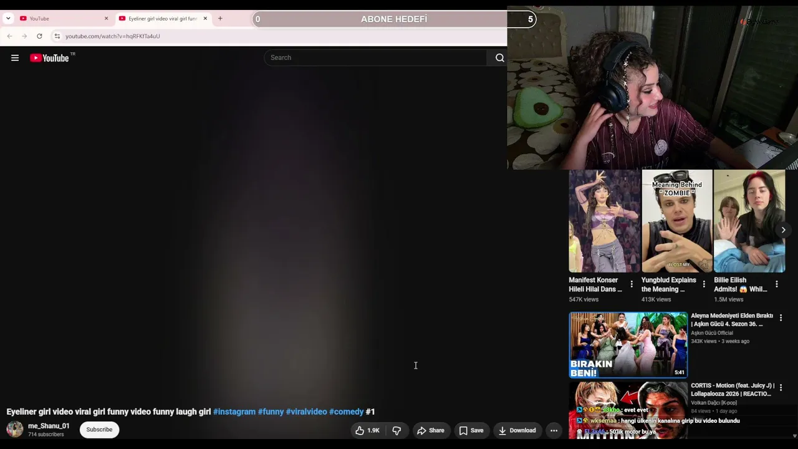Open the browser tab search dropdown

(8, 19)
